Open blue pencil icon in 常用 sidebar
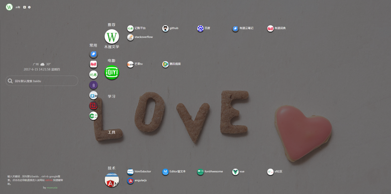391x194 pixels. (x=93, y=54)
